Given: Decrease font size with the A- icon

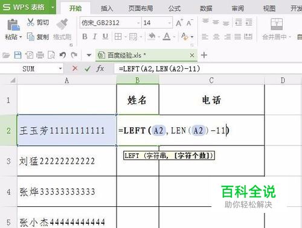Looking at the screenshot, I should [x=189, y=23].
